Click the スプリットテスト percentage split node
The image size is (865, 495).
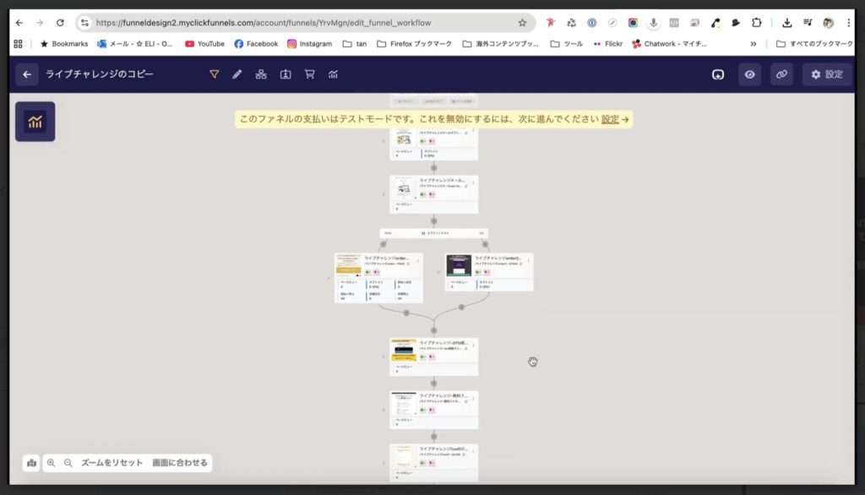[x=433, y=231]
